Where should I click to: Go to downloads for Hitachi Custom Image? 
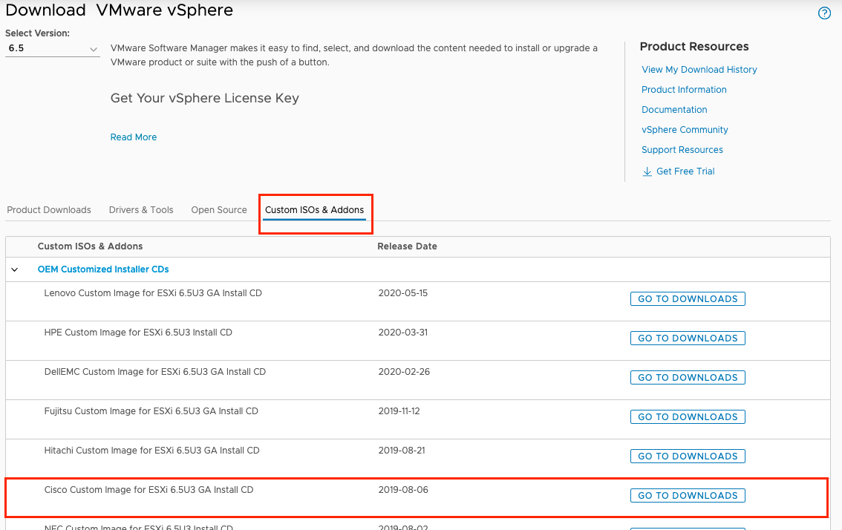pyautogui.click(x=688, y=457)
